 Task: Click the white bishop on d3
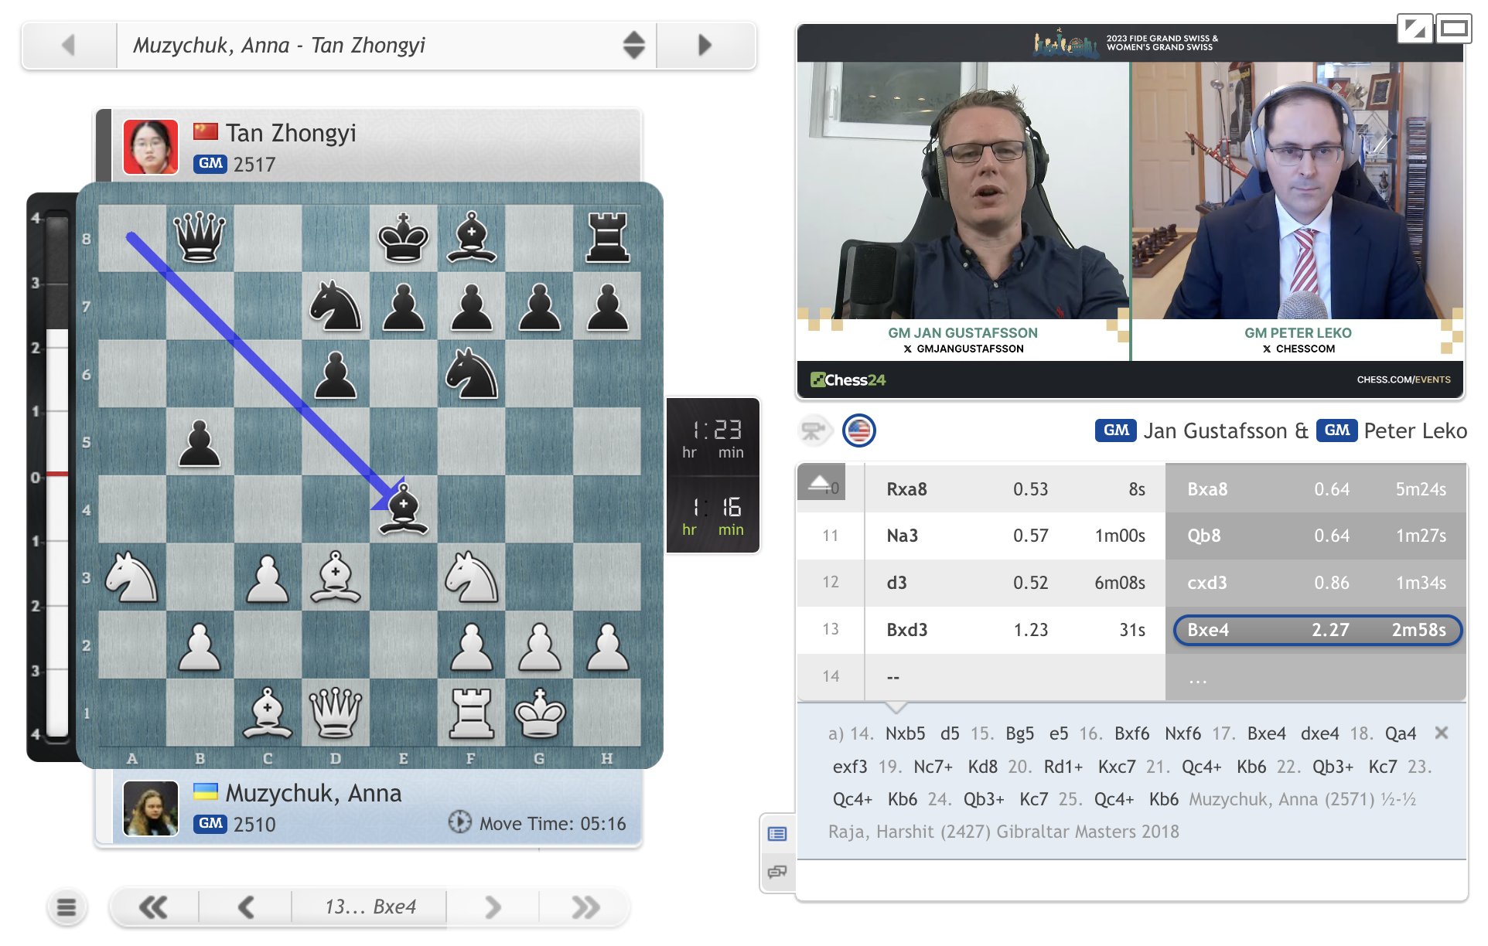pyautogui.click(x=335, y=577)
